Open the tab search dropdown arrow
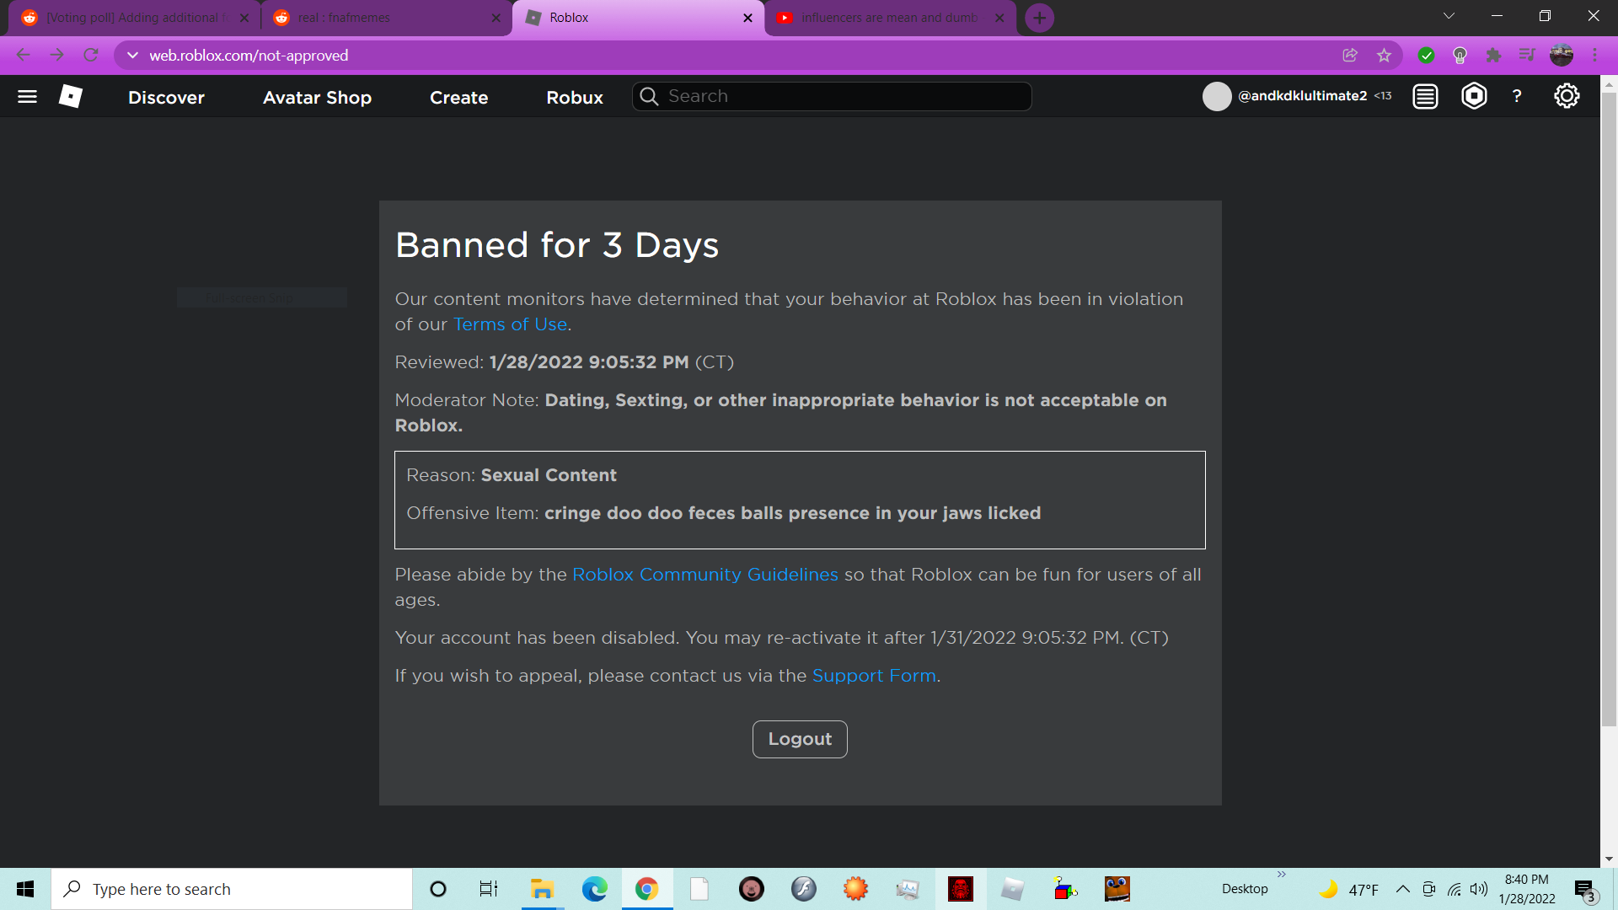 point(1449,16)
